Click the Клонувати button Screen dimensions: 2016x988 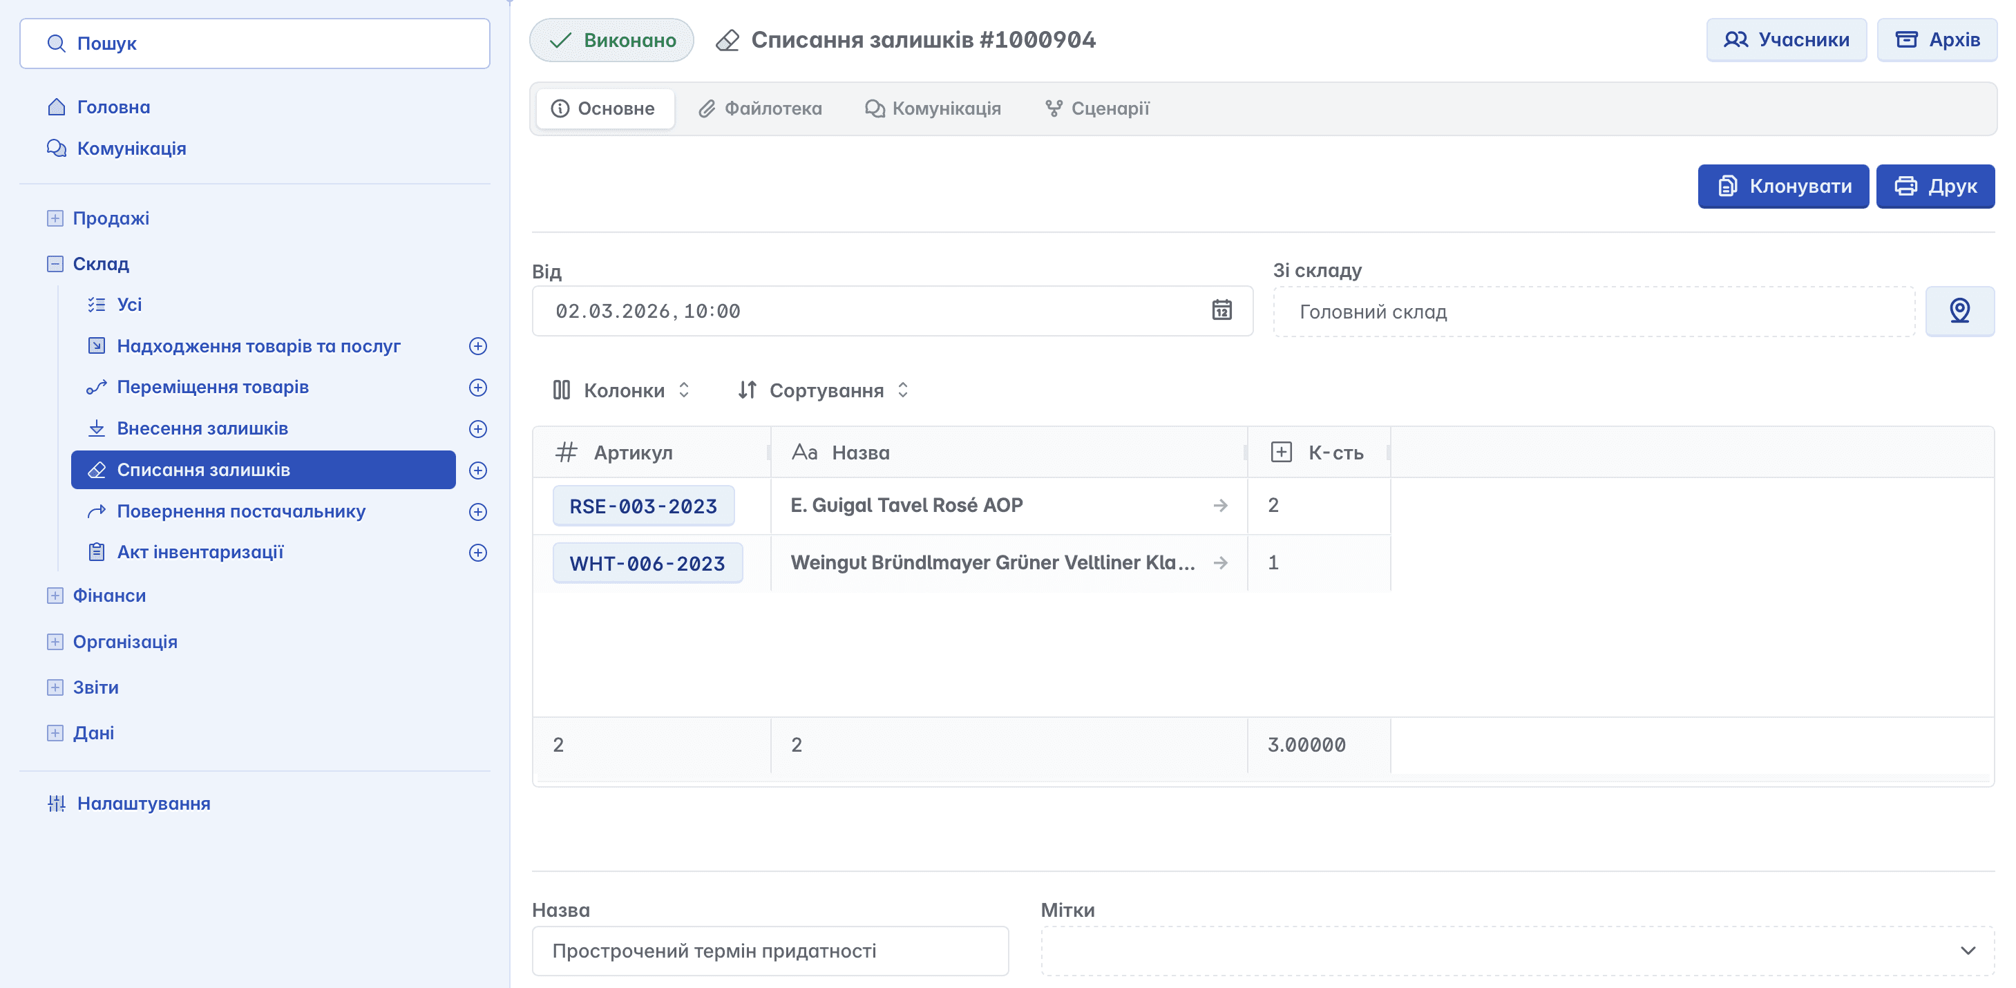pos(1782,187)
